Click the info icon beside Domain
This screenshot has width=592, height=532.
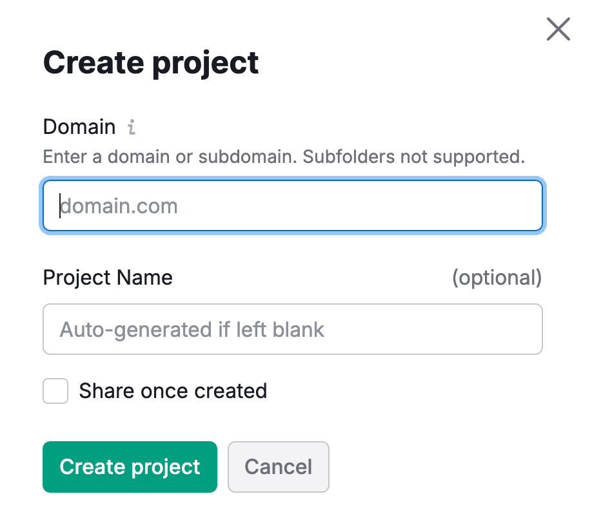click(132, 128)
